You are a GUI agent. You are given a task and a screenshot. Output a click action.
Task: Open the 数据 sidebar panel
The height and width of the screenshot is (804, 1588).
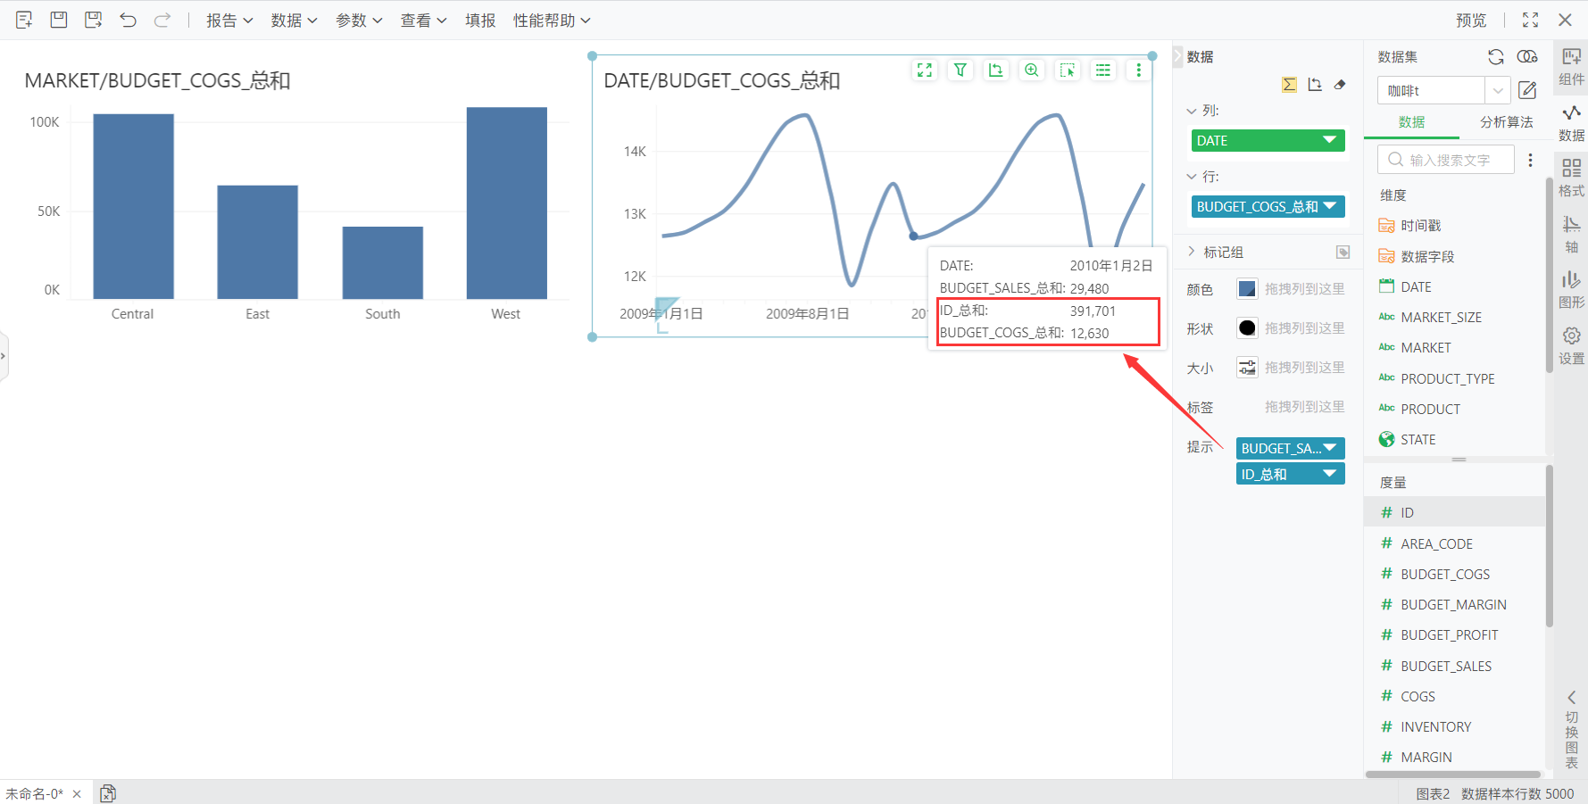tap(1571, 123)
